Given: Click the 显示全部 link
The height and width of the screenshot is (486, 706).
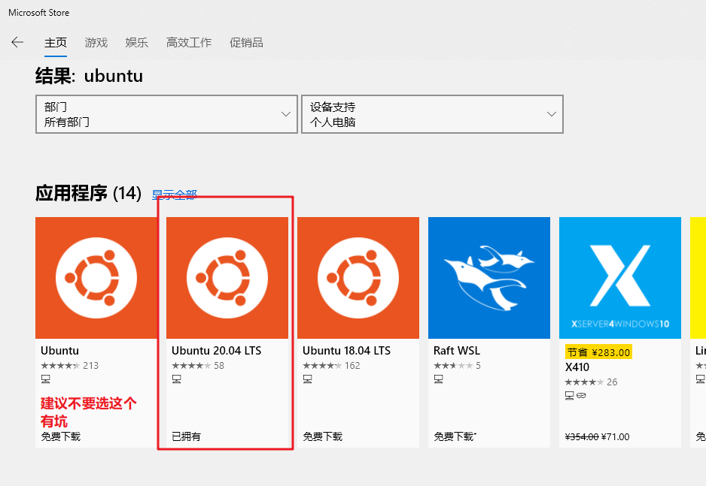Looking at the screenshot, I should point(175,195).
